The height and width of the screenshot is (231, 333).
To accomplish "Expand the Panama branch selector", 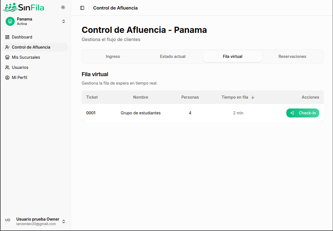I will (64, 21).
